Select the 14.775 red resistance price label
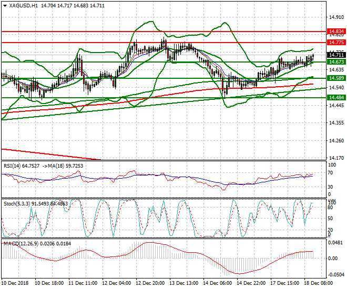This screenshot has height=289, width=347. tap(336, 42)
